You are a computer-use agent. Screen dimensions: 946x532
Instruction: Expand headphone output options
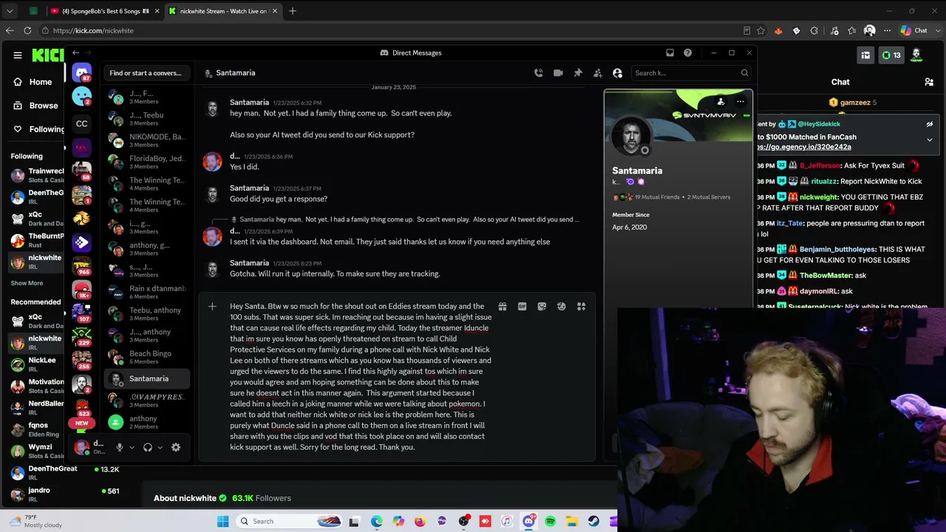pos(160,447)
